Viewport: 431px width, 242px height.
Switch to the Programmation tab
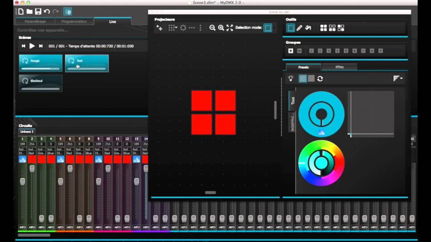tap(74, 21)
